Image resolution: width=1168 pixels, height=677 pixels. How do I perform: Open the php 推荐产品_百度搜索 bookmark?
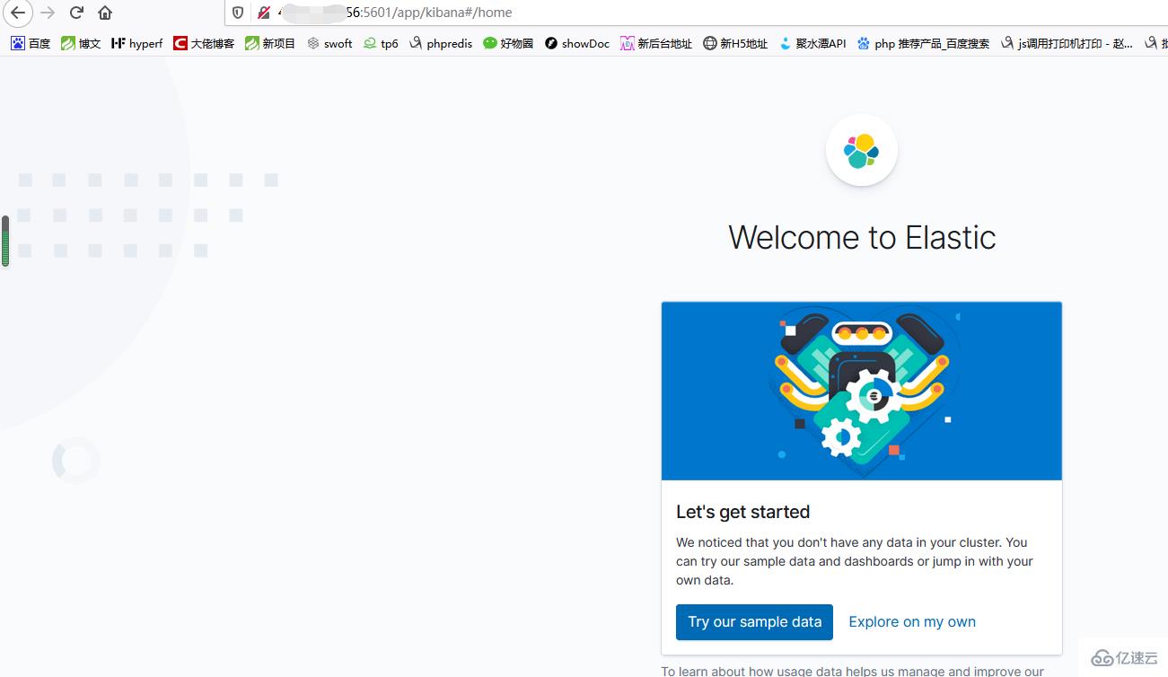923,43
